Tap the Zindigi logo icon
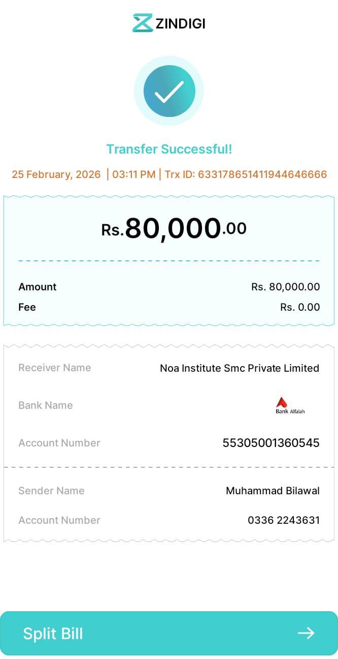 click(143, 23)
